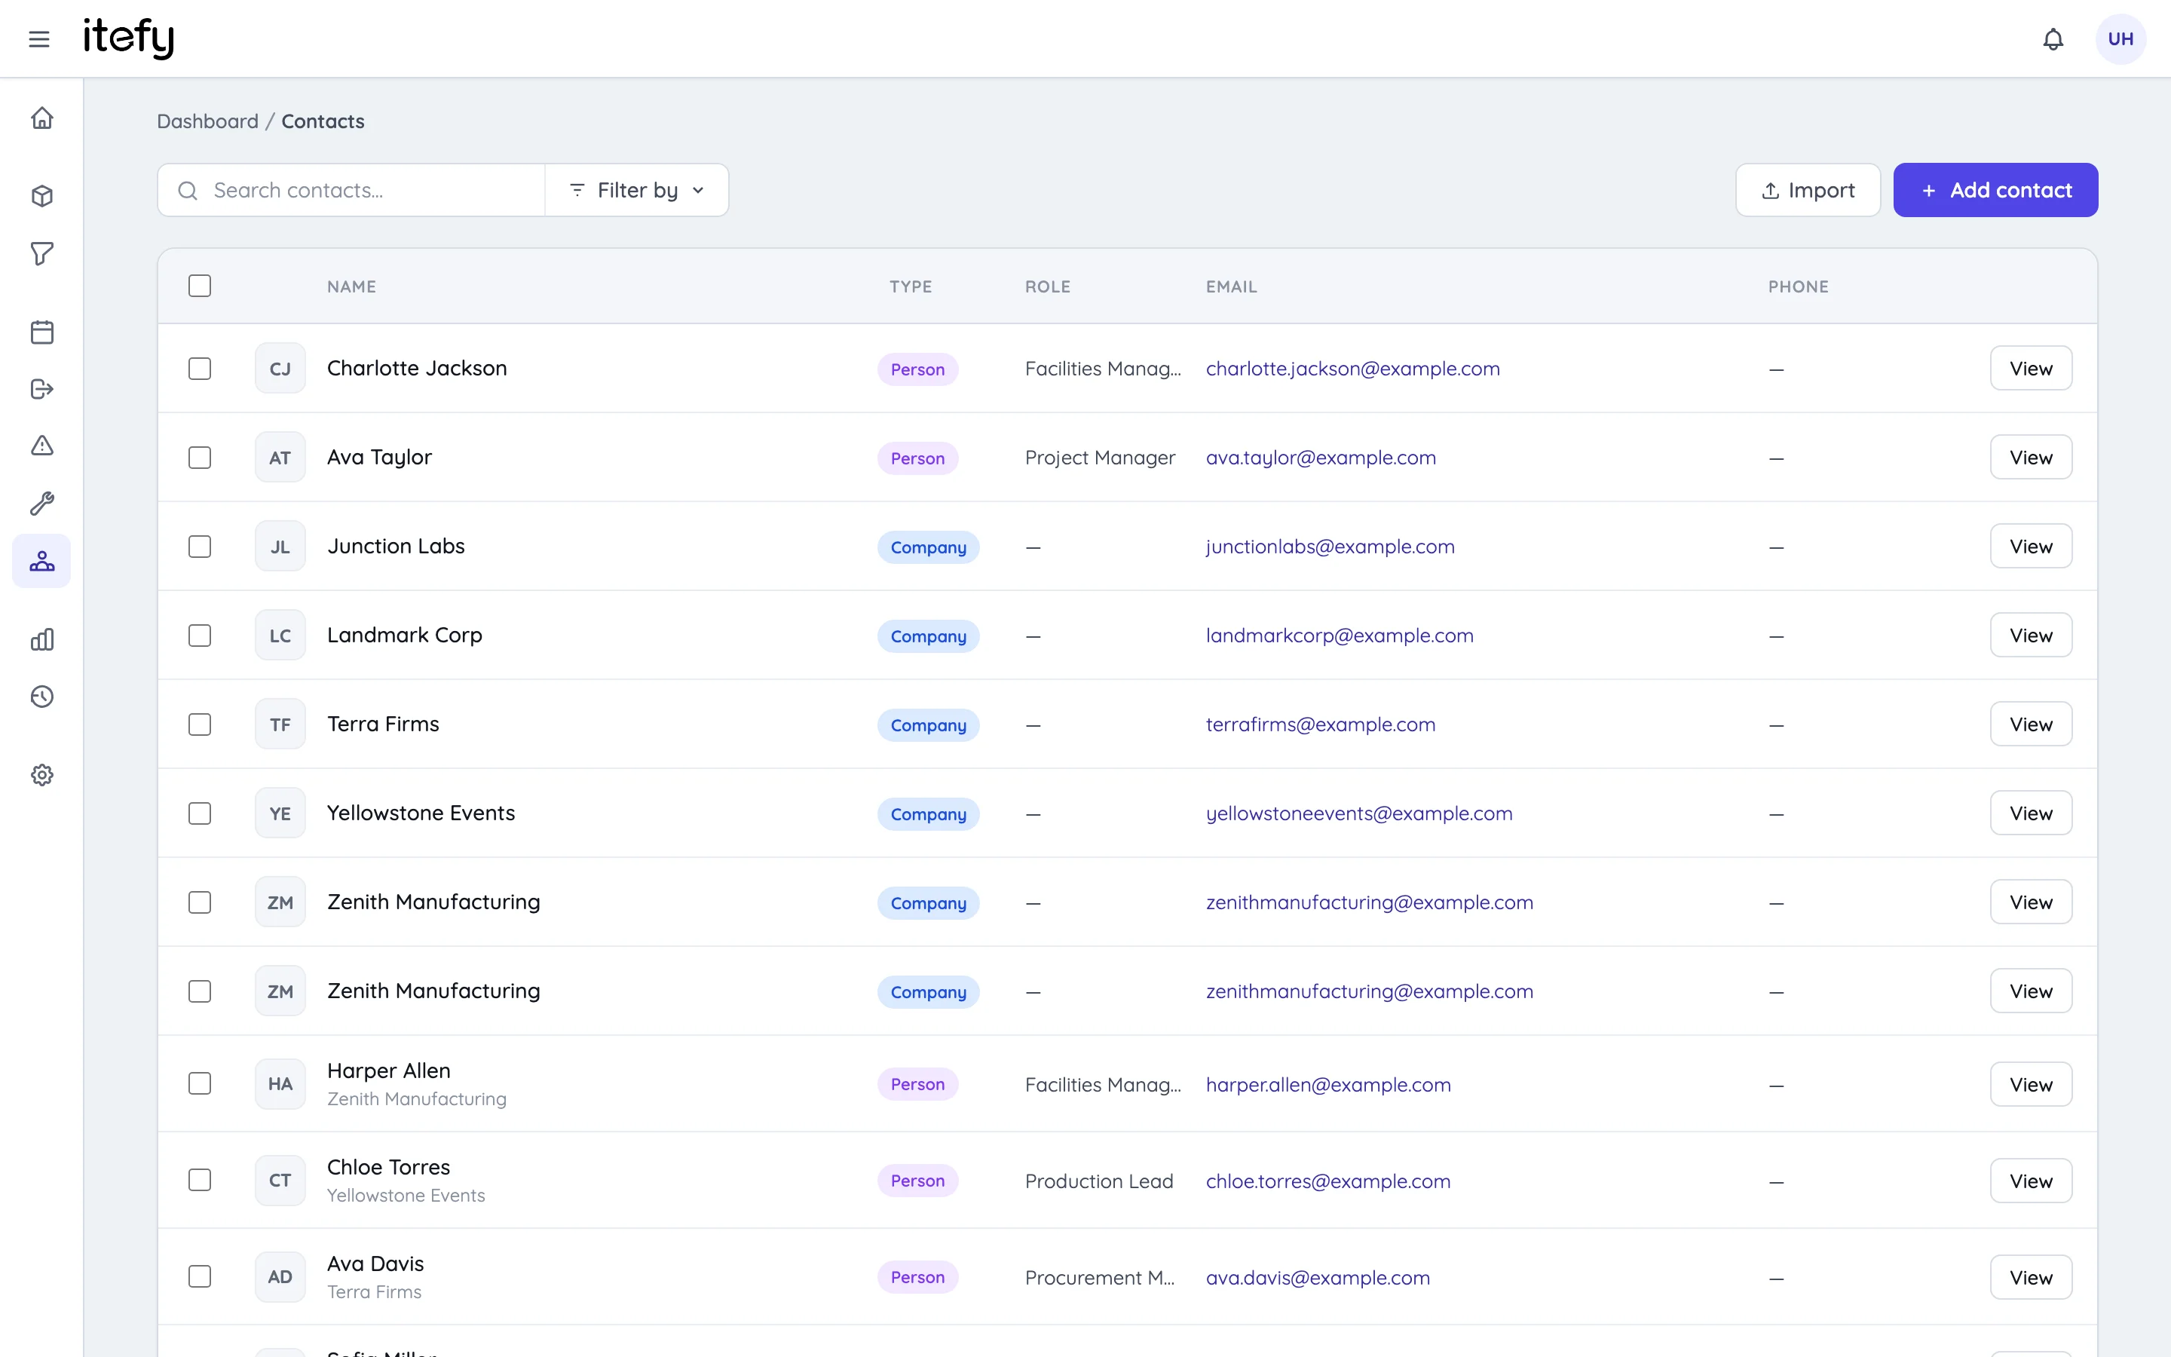View Ava Taylor contact
This screenshot has height=1357, width=2171.
pos(2031,457)
